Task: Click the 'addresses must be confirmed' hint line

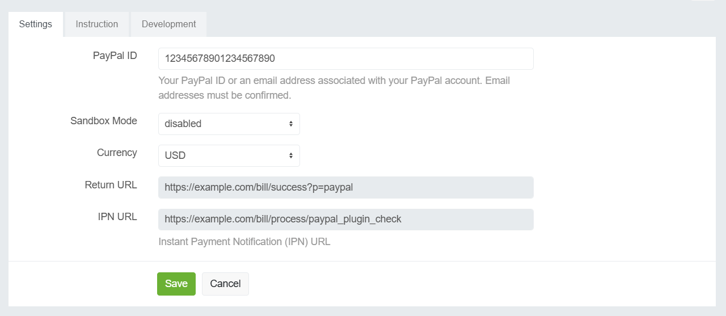Action: [224, 95]
